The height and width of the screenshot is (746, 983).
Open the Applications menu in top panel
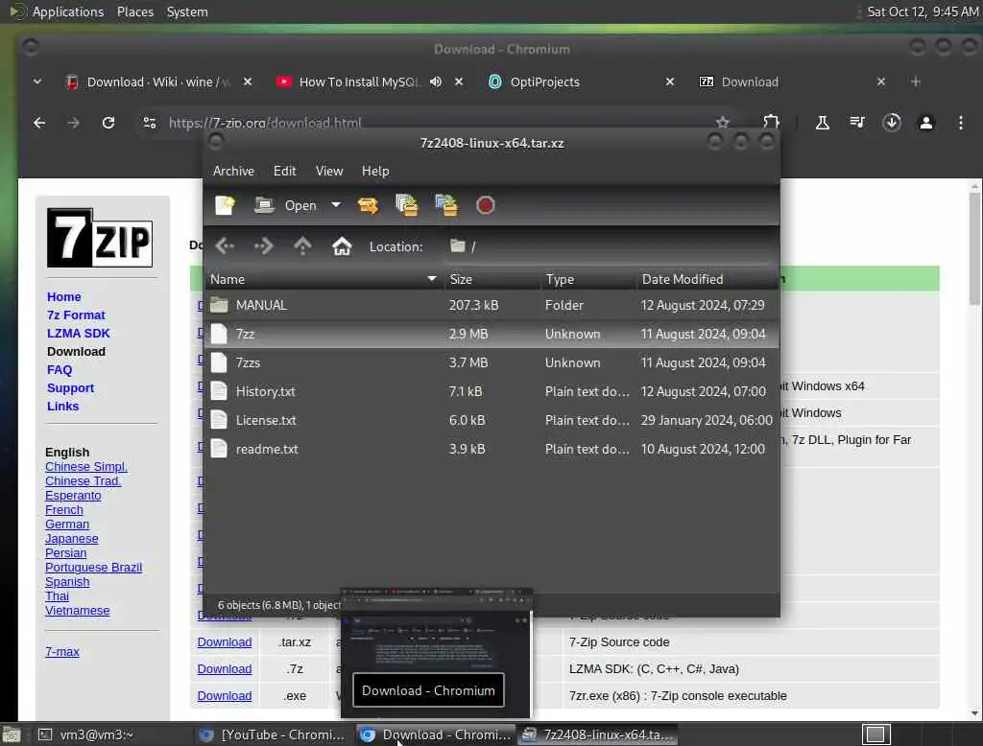68,12
